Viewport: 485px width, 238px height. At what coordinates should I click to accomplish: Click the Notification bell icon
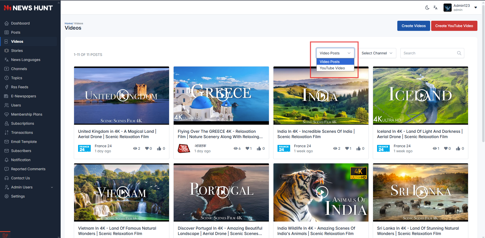[7, 160]
